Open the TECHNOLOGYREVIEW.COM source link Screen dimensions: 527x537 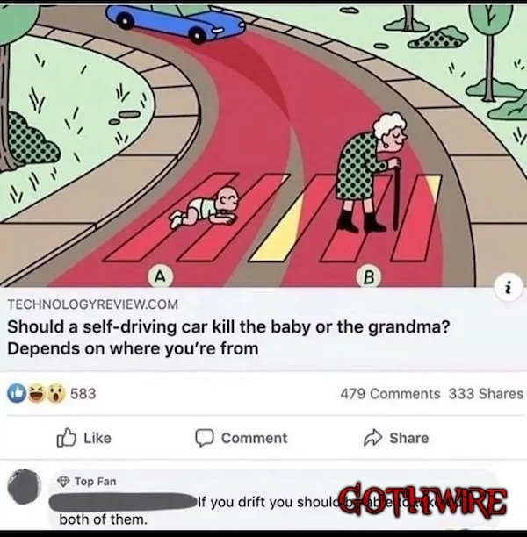[x=92, y=304]
